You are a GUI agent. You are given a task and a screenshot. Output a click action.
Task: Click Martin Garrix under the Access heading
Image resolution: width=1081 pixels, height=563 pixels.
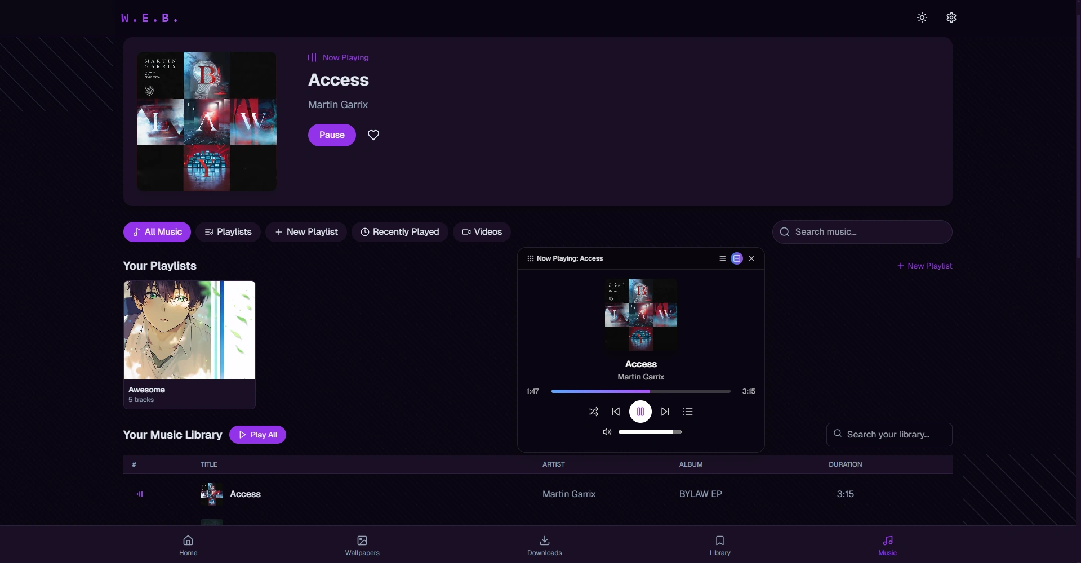[338, 105]
